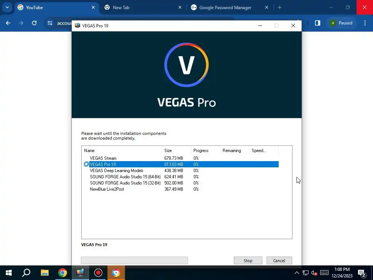Open the notification center icon

coord(362,273)
